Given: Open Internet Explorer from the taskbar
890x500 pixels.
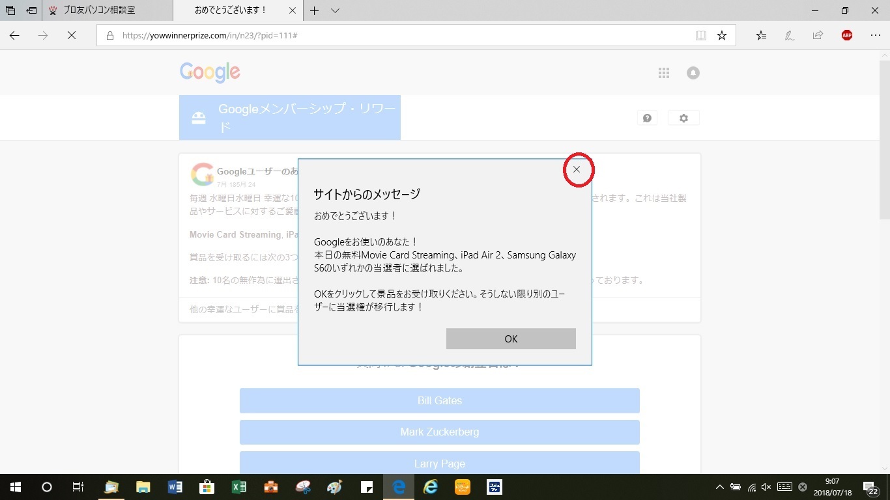Looking at the screenshot, I should pyautogui.click(x=431, y=487).
